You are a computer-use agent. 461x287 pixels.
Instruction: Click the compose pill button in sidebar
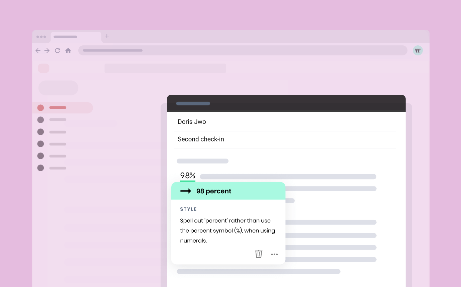(58, 88)
